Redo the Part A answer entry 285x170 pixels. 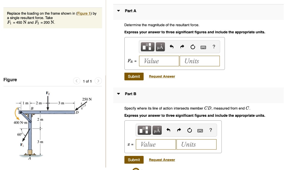point(182,47)
